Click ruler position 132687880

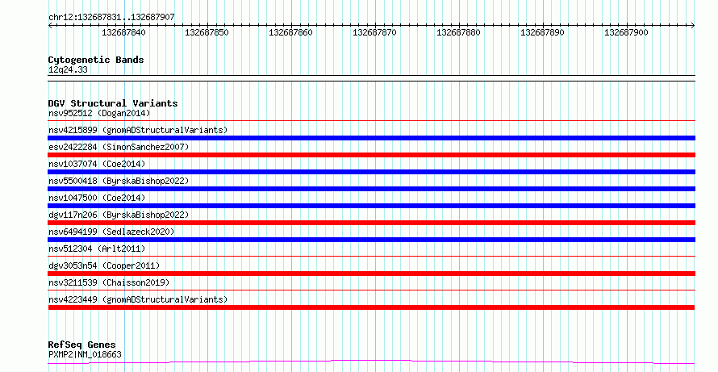[x=458, y=32]
